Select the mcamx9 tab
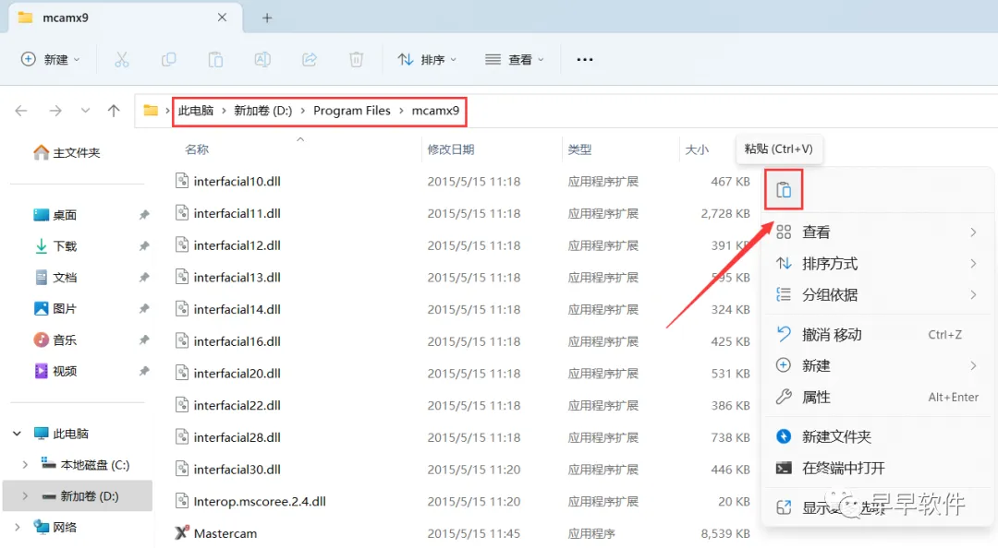The image size is (998, 548). click(125, 18)
